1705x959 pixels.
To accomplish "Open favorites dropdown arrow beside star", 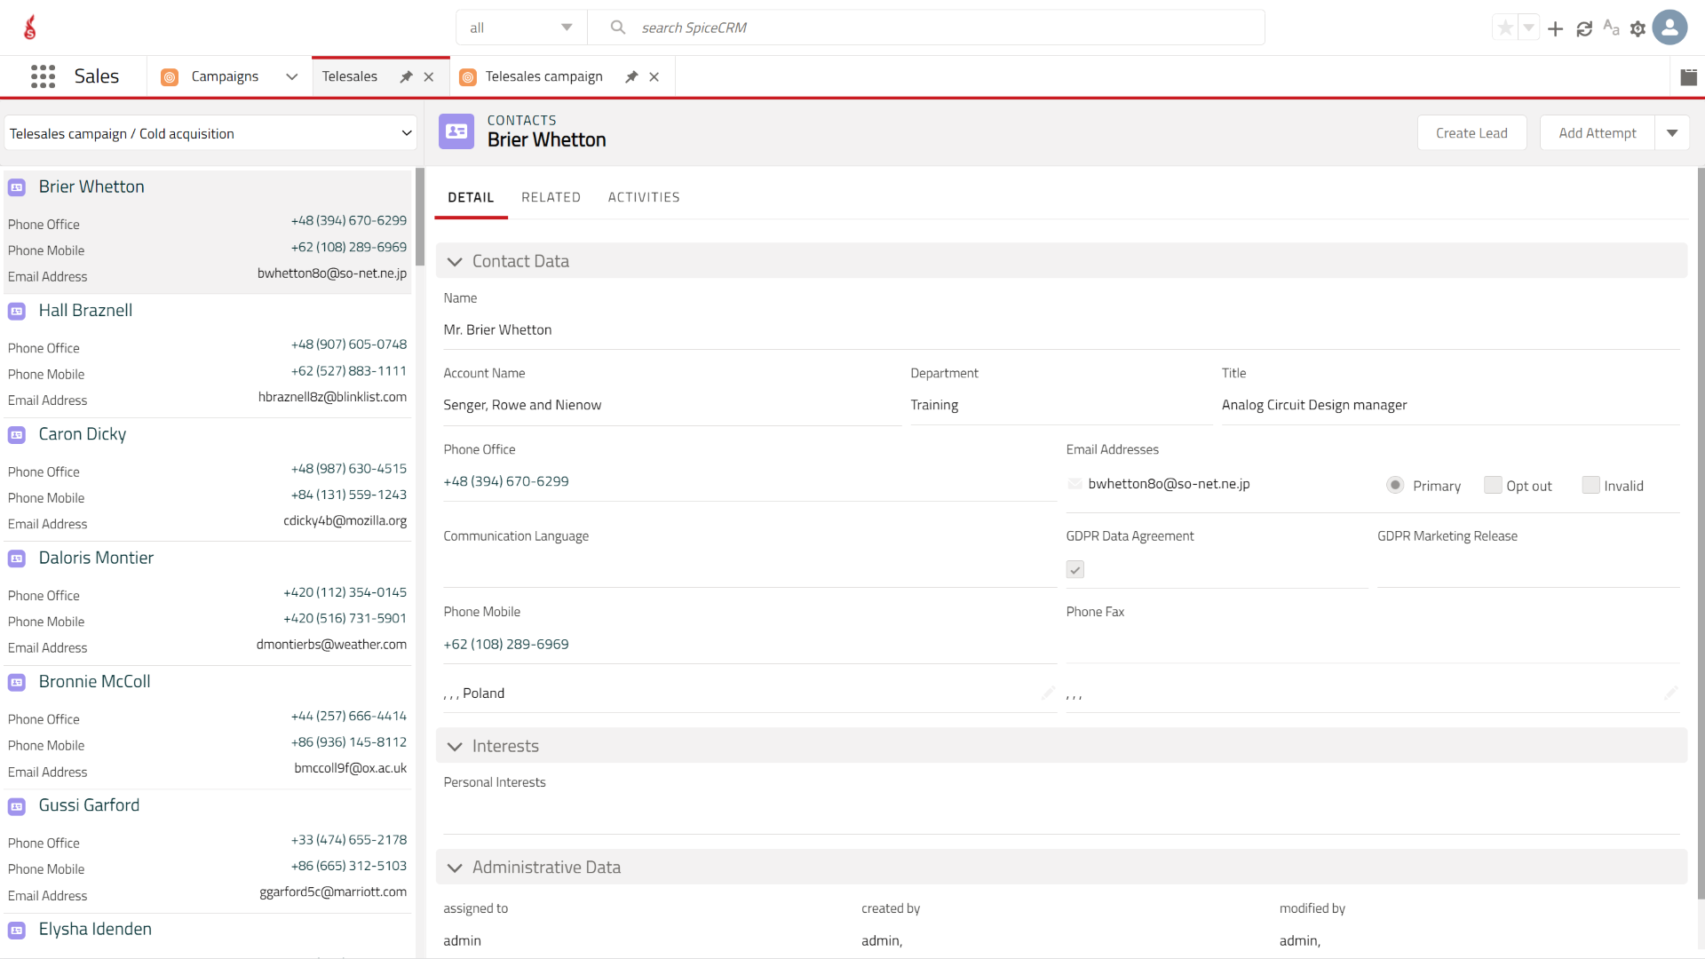I will click(1528, 28).
